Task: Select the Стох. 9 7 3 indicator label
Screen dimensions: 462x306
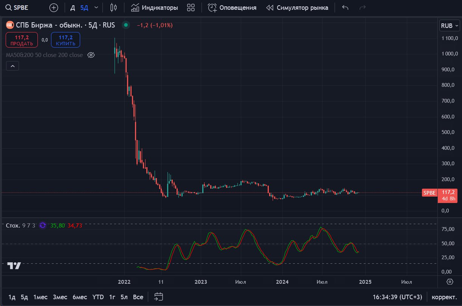Action: 20,225
